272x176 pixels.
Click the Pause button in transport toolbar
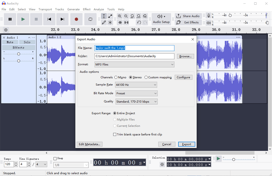click(x=10, y=19)
